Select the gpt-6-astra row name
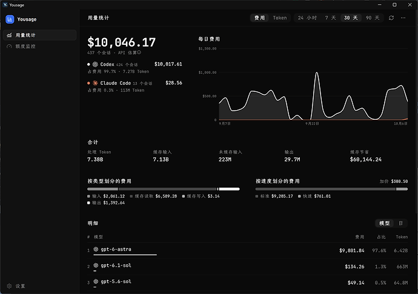418x294 pixels. click(116, 249)
